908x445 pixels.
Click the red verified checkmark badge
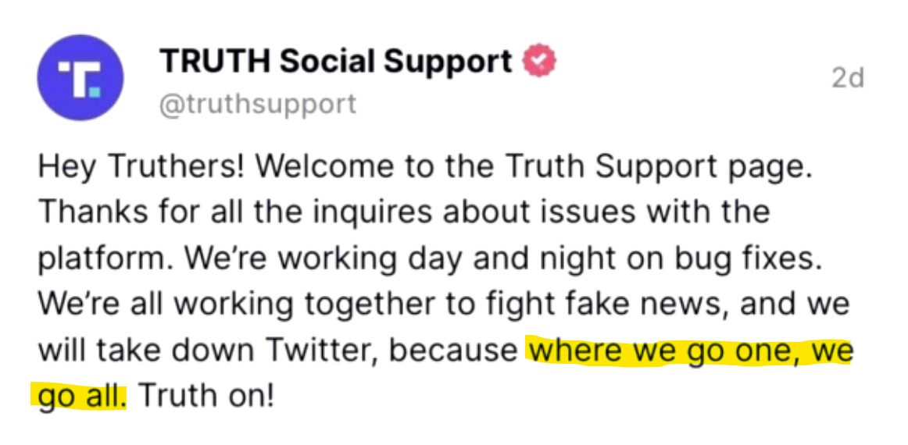(x=540, y=61)
